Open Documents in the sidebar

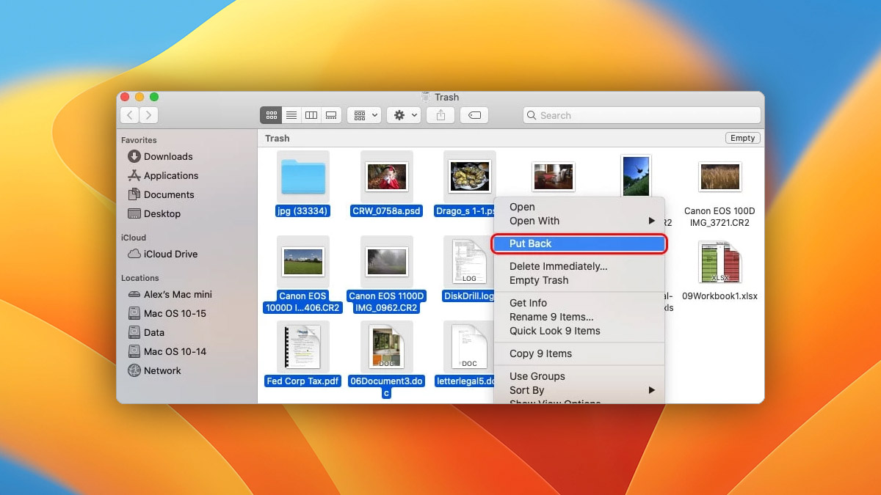pyautogui.click(x=161, y=194)
